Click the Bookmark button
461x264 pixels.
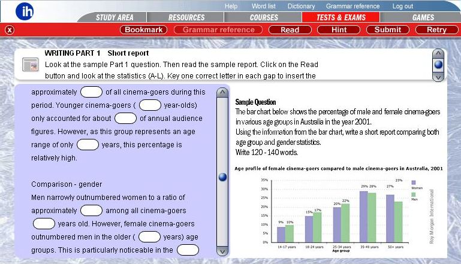(143, 30)
